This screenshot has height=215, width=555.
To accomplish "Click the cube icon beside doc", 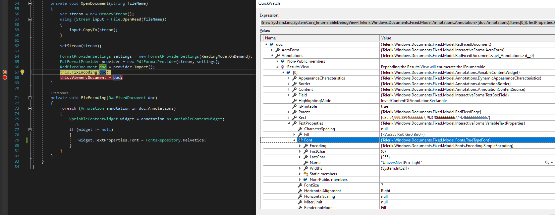I will [271, 44].
